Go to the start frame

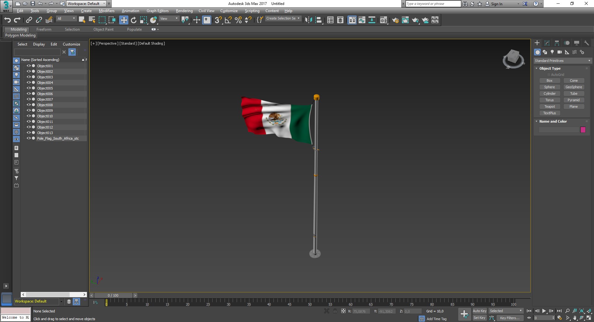(529, 311)
